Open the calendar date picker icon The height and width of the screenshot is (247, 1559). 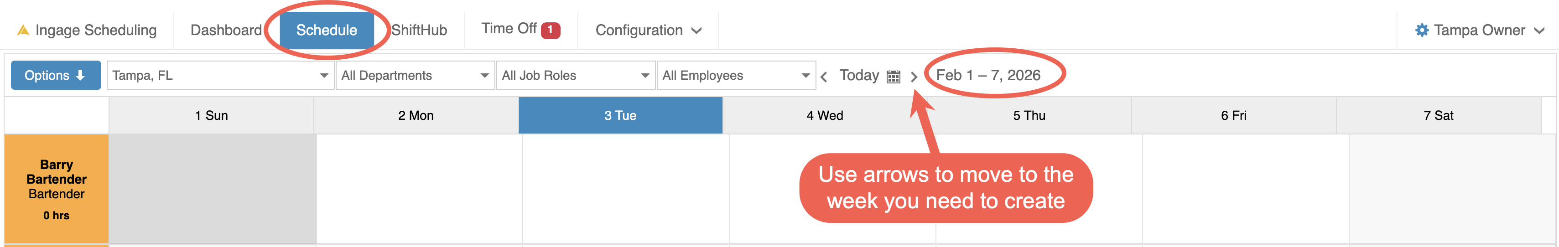(x=893, y=76)
